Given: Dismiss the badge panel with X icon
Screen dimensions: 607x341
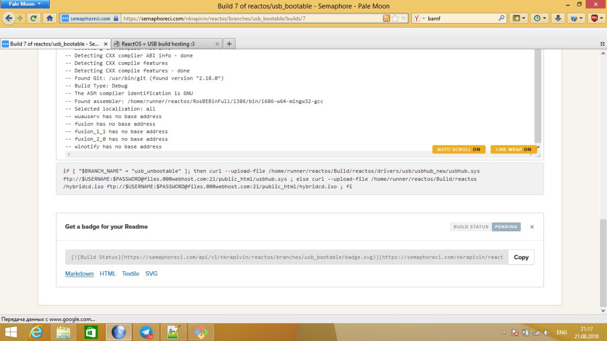Looking at the screenshot, I should [x=532, y=227].
